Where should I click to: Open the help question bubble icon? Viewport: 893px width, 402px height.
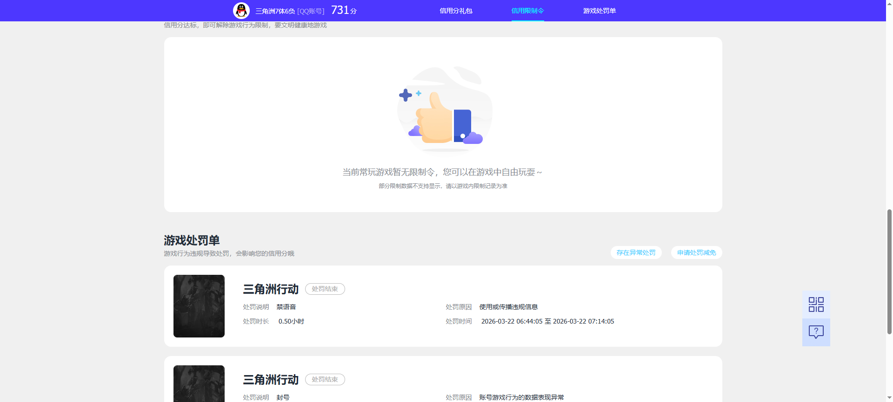pos(816,332)
